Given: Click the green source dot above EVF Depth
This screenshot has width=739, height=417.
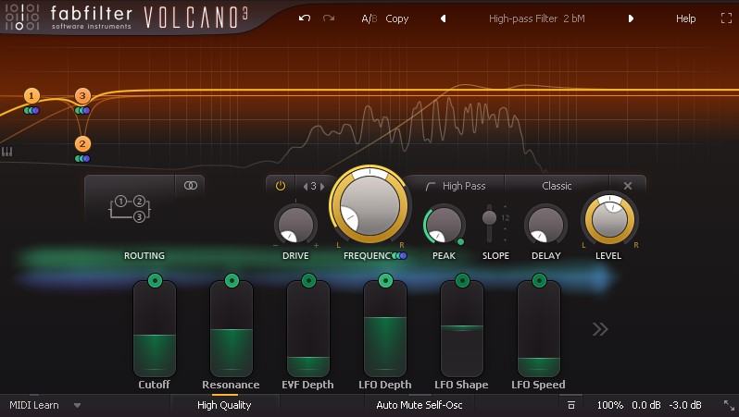Looking at the screenshot, I should click(x=308, y=280).
